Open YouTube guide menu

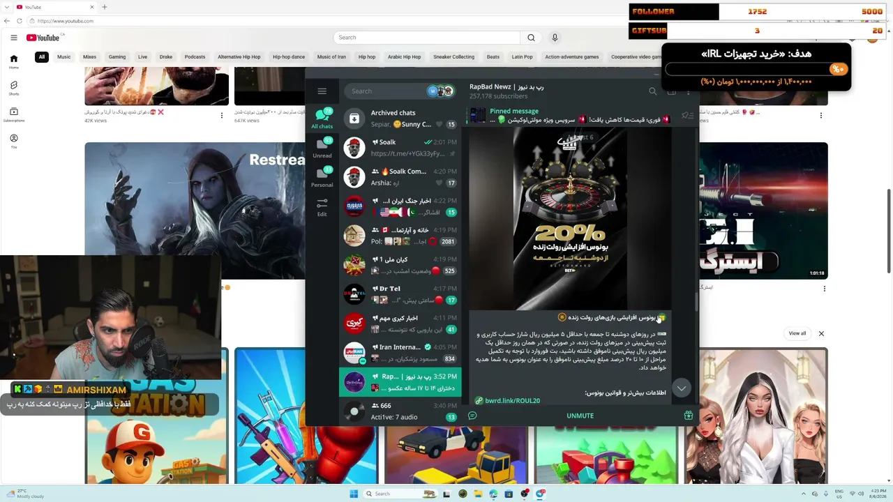point(13,38)
